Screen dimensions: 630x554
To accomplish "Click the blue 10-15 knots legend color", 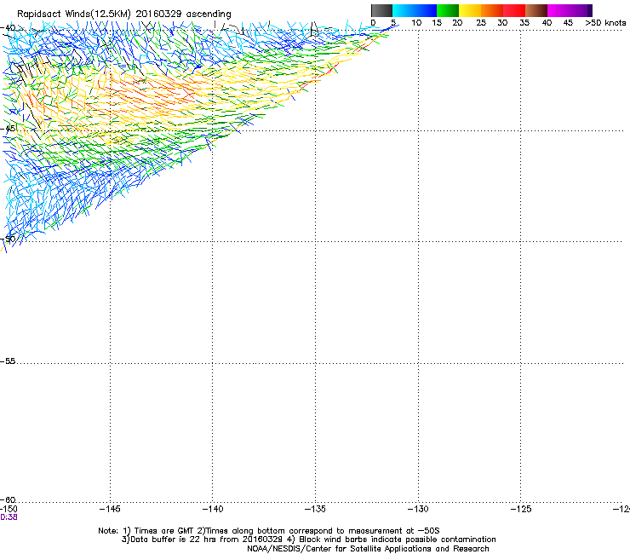I will (426, 10).
